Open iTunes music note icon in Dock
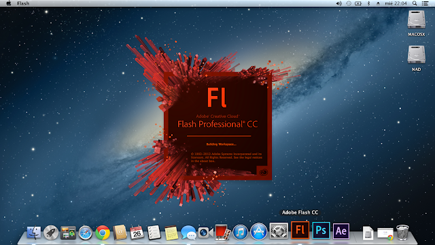Screen dimensions: 435x245 click(x=240, y=232)
